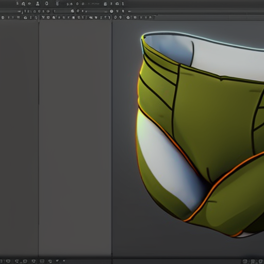Select the house-shaped icon in the top toolbar
Screen dimensions: 264x264
coord(117,4)
